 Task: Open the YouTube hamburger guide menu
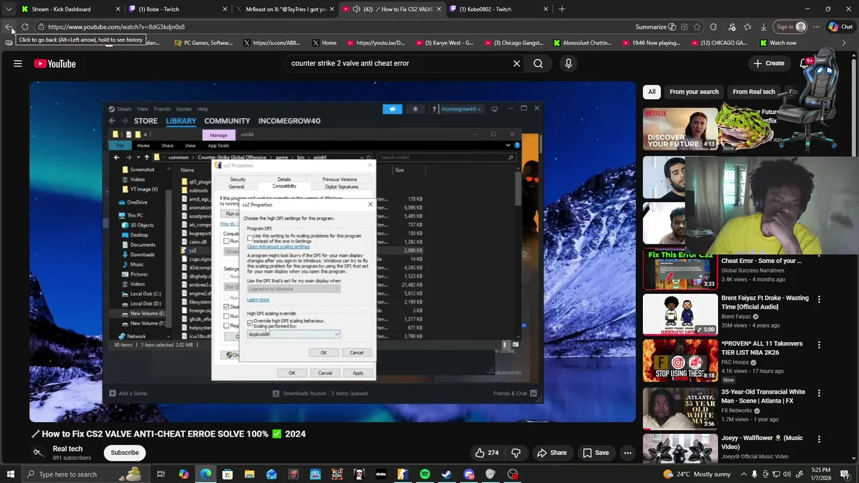coord(18,64)
